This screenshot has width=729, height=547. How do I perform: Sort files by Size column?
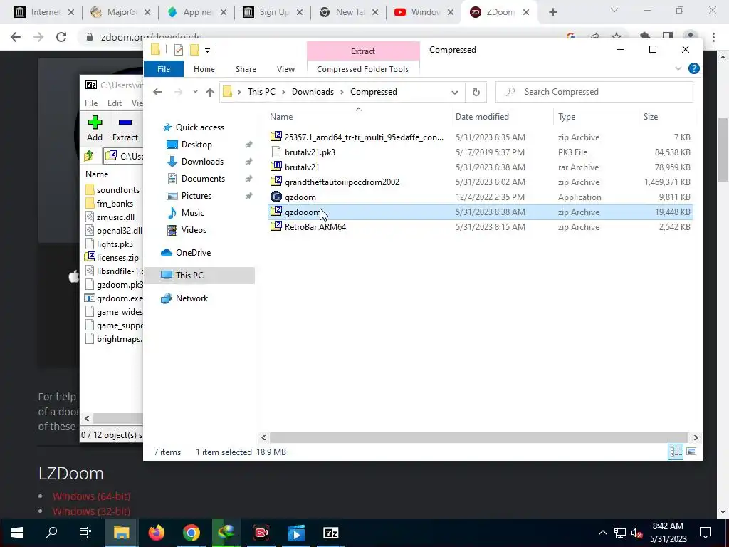pyautogui.click(x=667, y=117)
